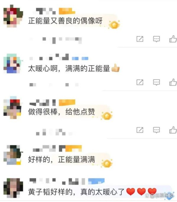This screenshot has width=177, height=202.
Task: Tap gold medal badge beside 正能量又善良的偶像呀
Action: 114,25
